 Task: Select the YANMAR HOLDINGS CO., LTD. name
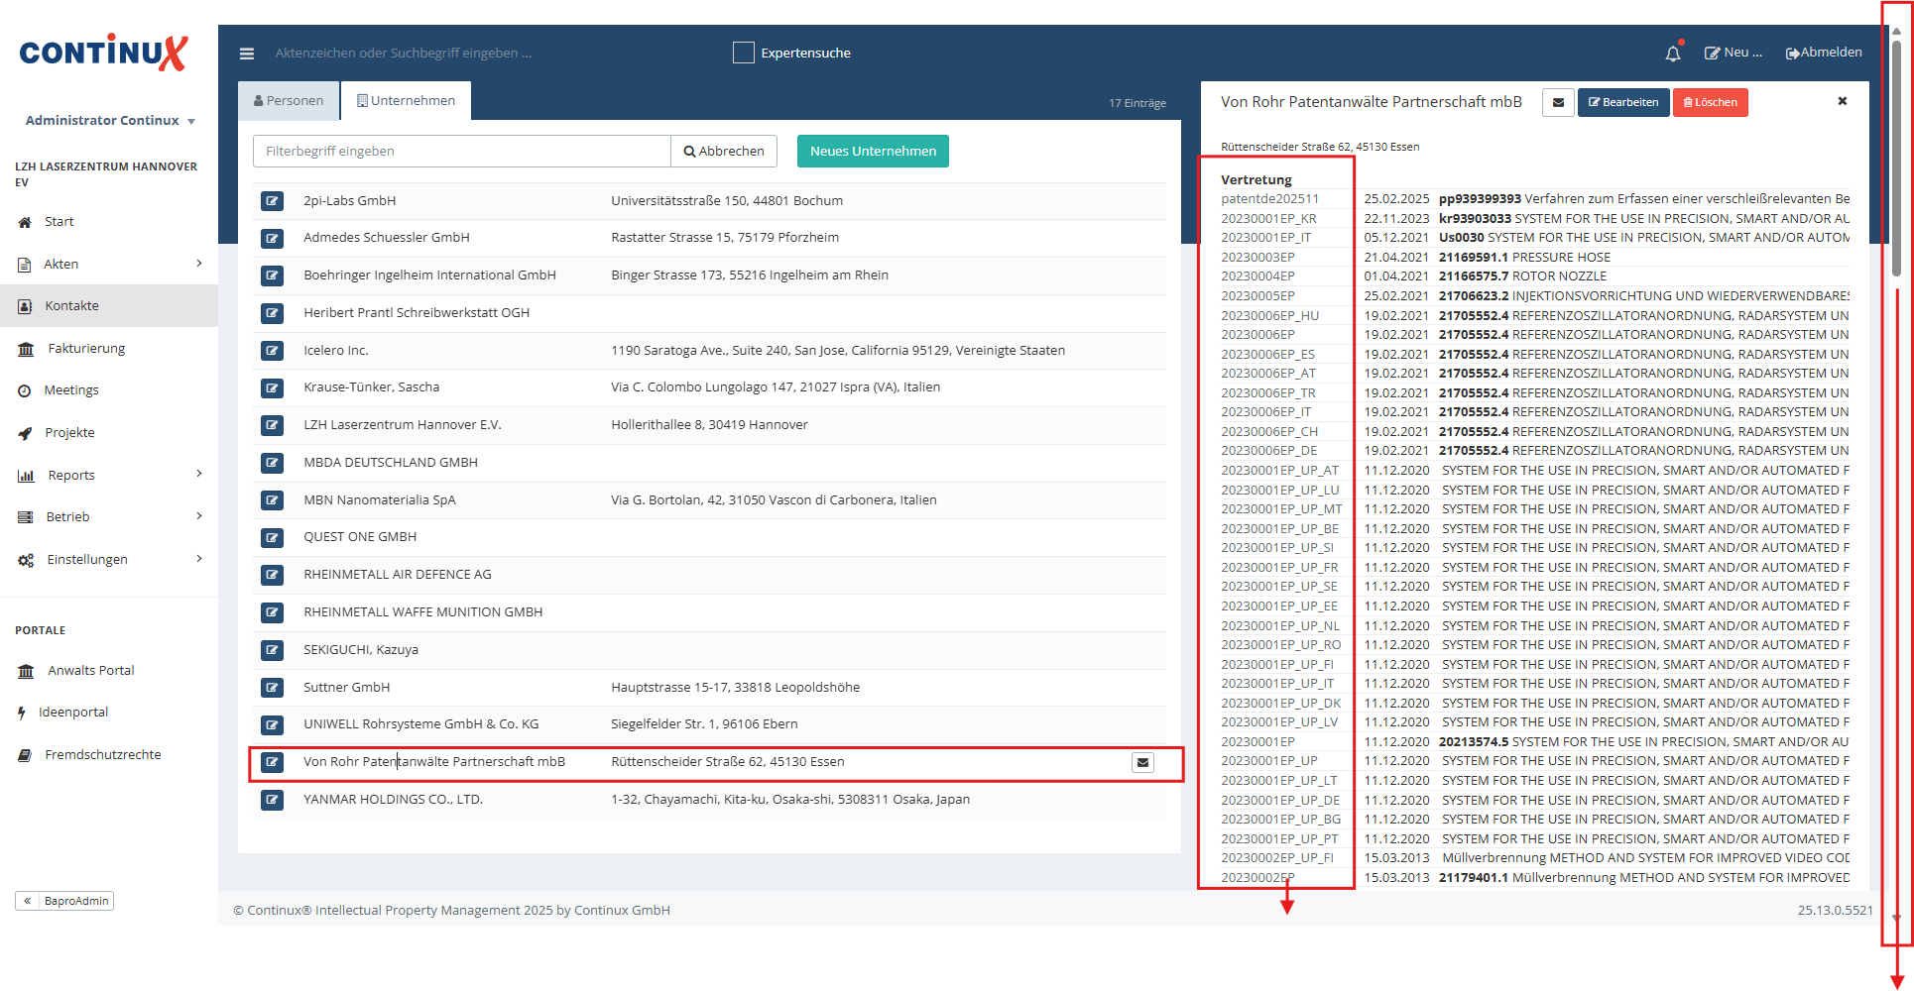[393, 800]
